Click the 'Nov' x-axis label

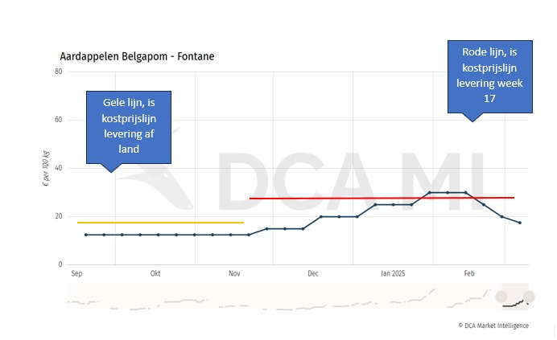click(234, 273)
